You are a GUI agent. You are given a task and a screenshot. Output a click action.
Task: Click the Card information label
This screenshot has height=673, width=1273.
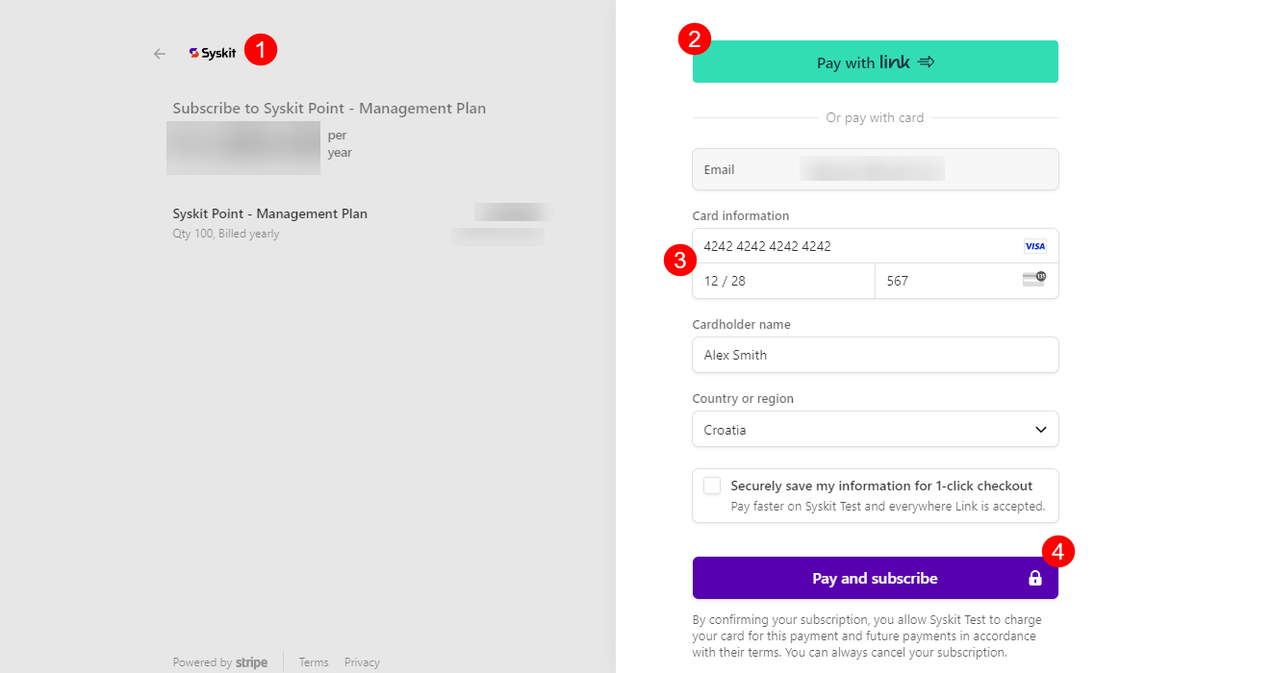point(740,215)
